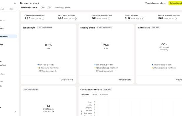Click info icon next to 16.7% unknown data
This screenshot has width=182, height=116.
(56, 71)
